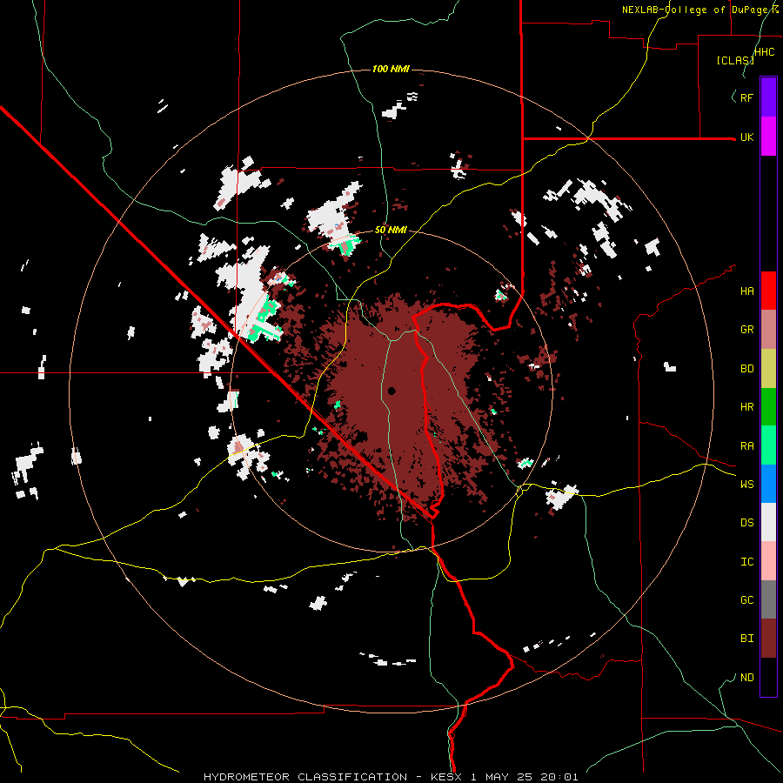
Task: Click the GC gray legend swatch
Action: click(x=768, y=599)
